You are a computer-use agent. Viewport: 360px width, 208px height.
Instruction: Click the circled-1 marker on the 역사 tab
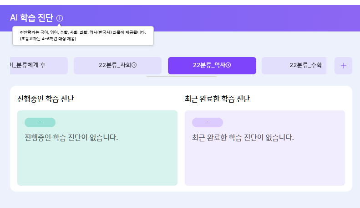tap(228, 66)
